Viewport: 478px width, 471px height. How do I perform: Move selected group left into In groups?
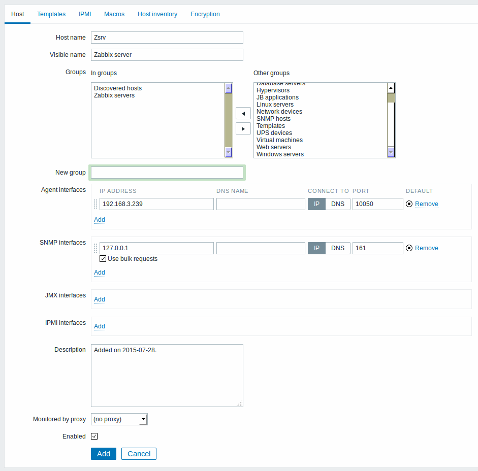click(243, 113)
